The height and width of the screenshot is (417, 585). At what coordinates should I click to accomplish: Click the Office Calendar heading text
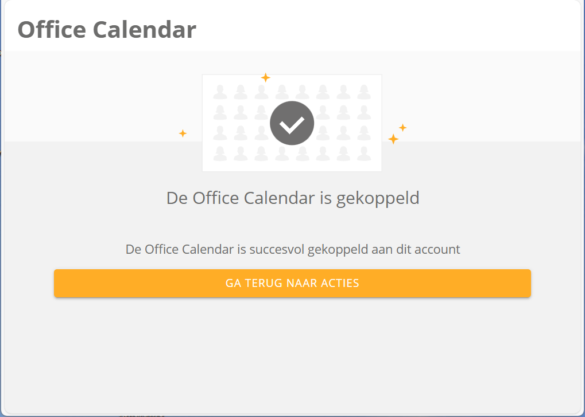pos(106,29)
